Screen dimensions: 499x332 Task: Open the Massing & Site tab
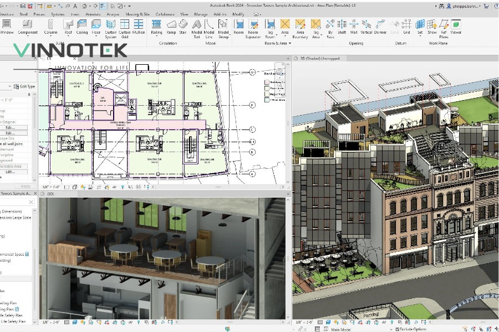tap(138, 14)
